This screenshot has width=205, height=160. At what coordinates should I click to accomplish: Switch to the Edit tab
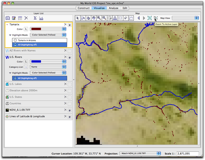[125, 8]
